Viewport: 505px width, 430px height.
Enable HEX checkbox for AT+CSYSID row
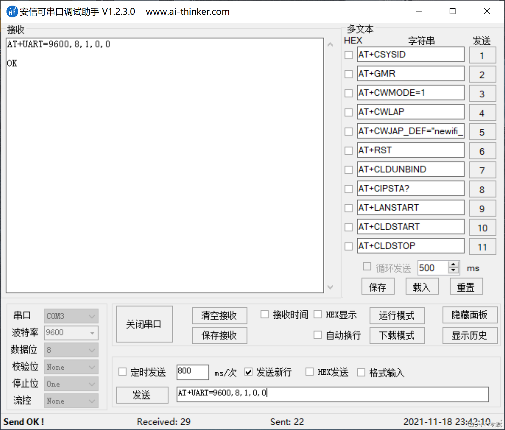click(349, 55)
